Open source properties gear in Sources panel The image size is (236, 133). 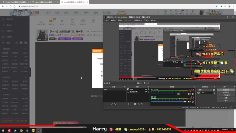click(135, 104)
